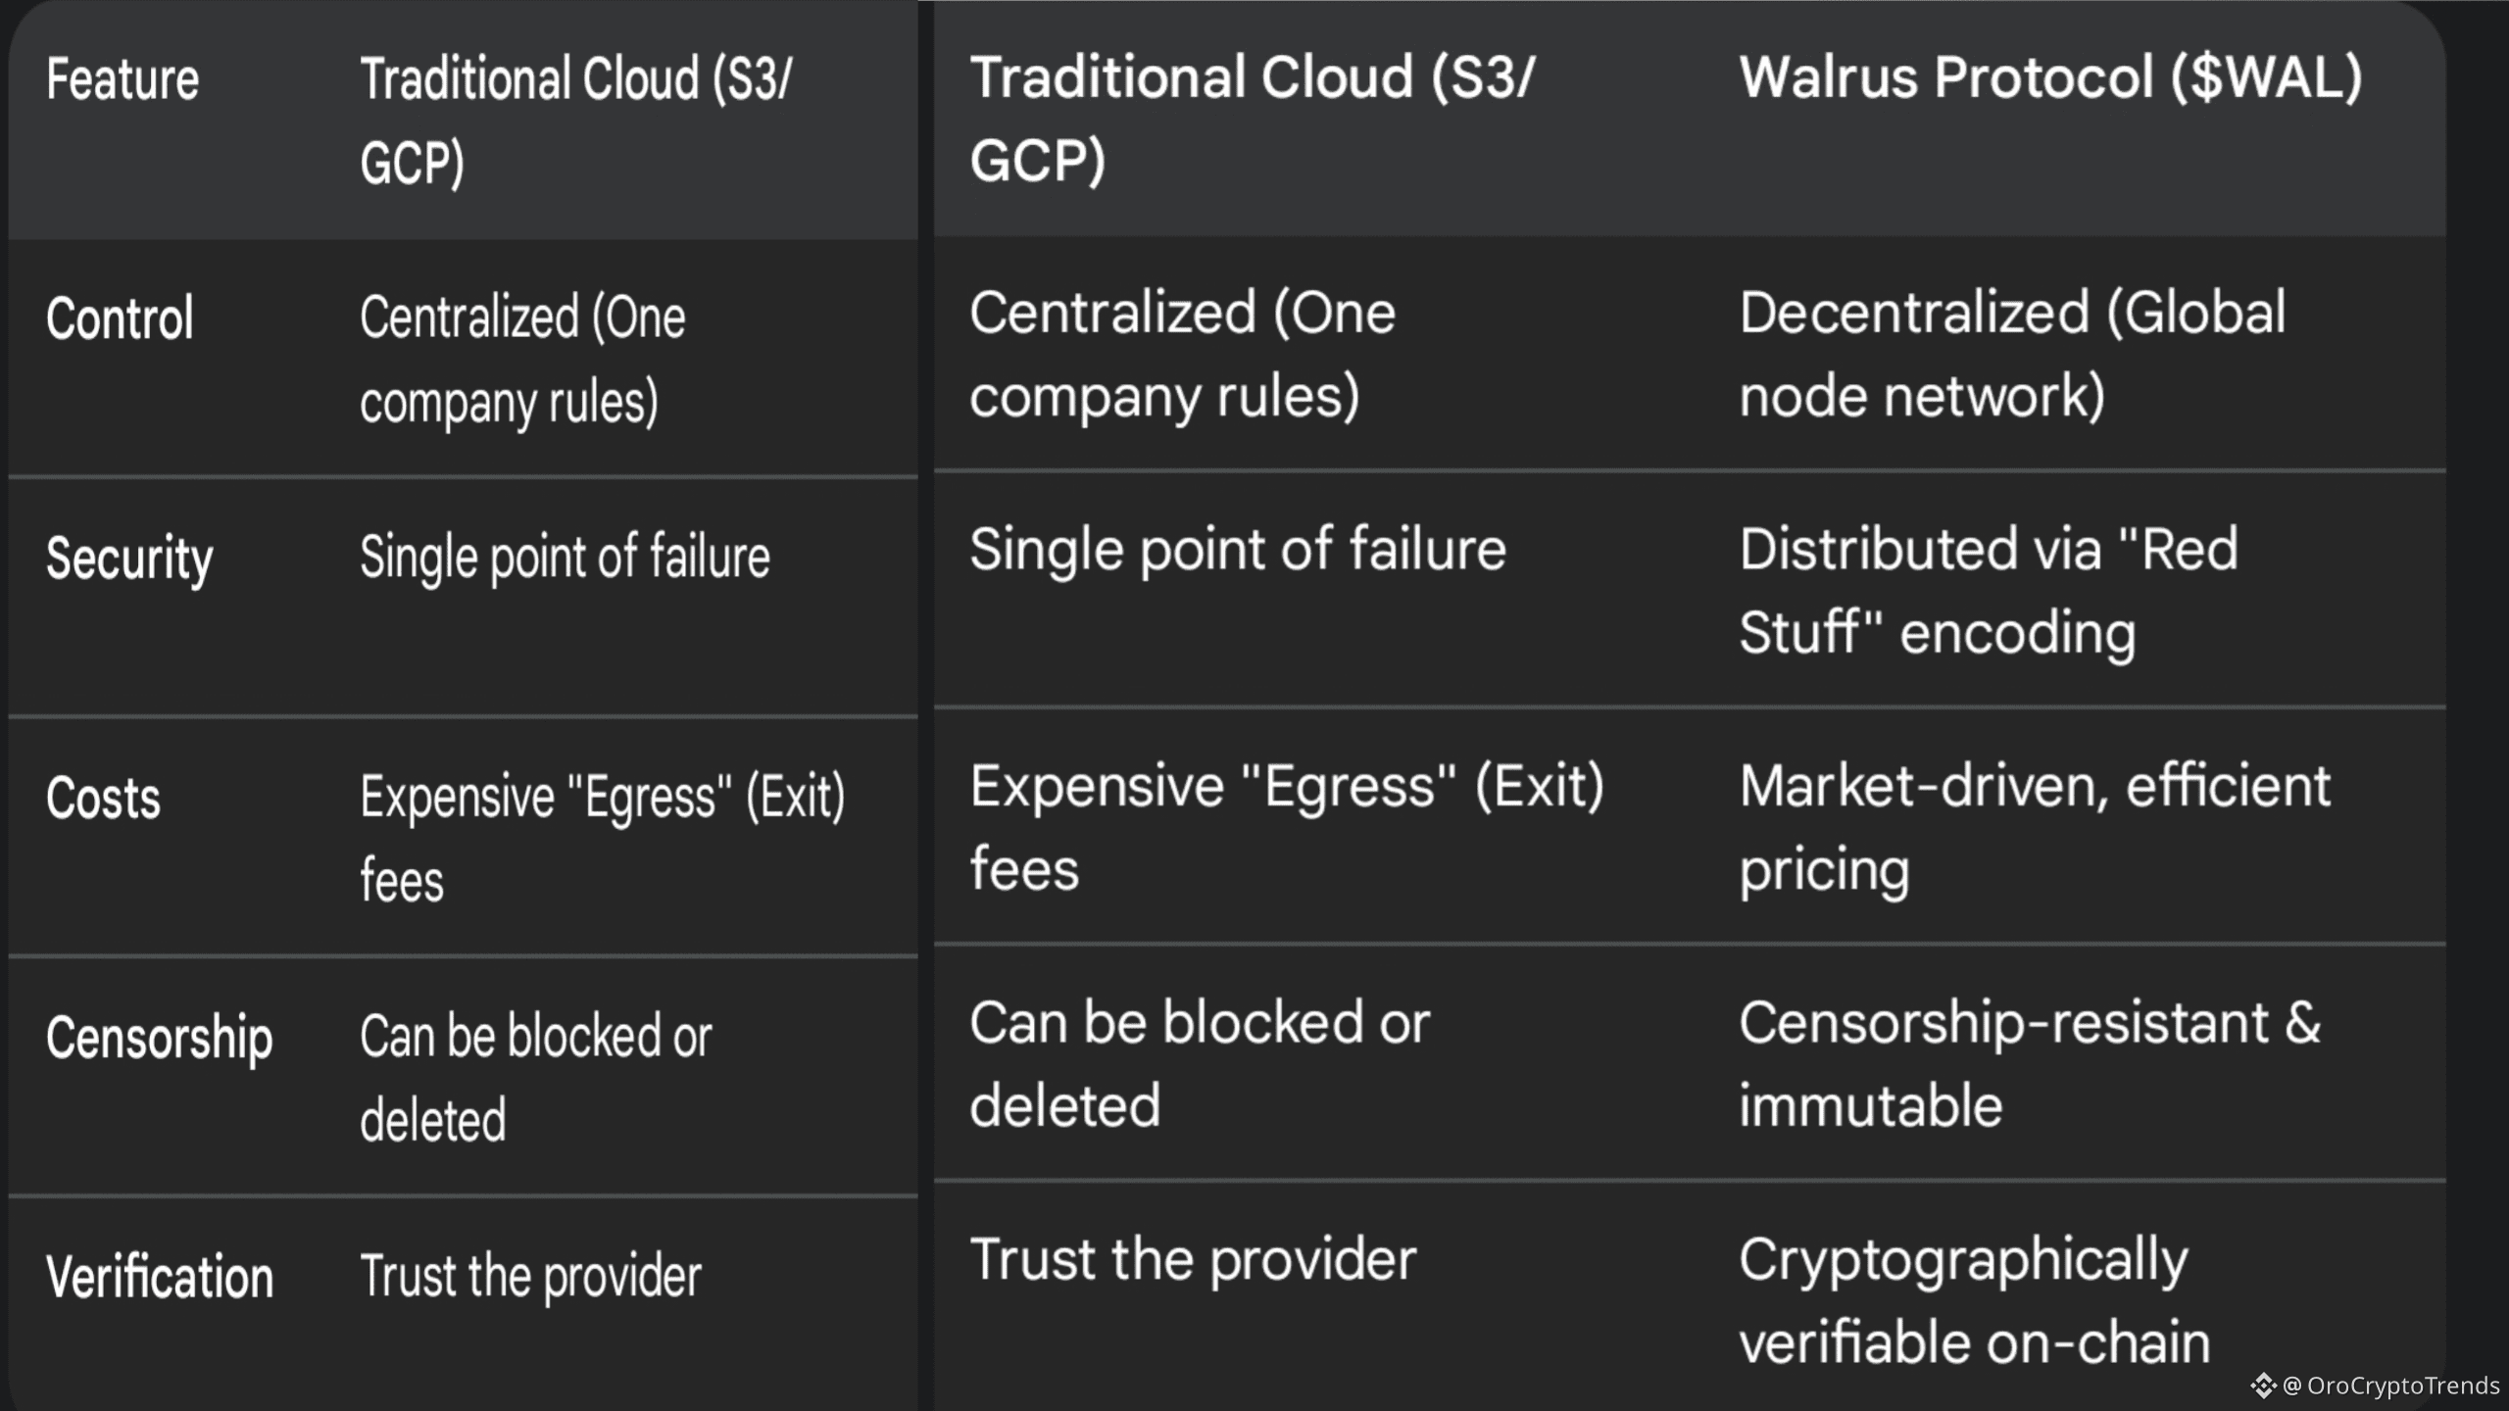This screenshot has height=1411, width=2509.
Task: Click Decentralized (Global node network) cell
Action: (x=2011, y=354)
